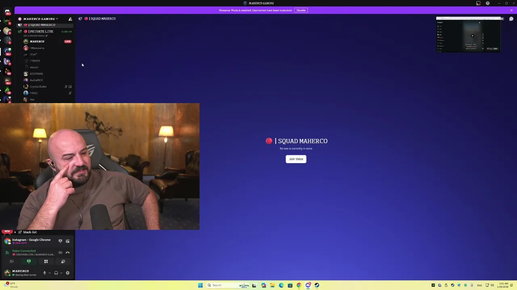Disconnect from voice with hang-up icon
Viewport: 517px width, 290px height.
coord(67,253)
